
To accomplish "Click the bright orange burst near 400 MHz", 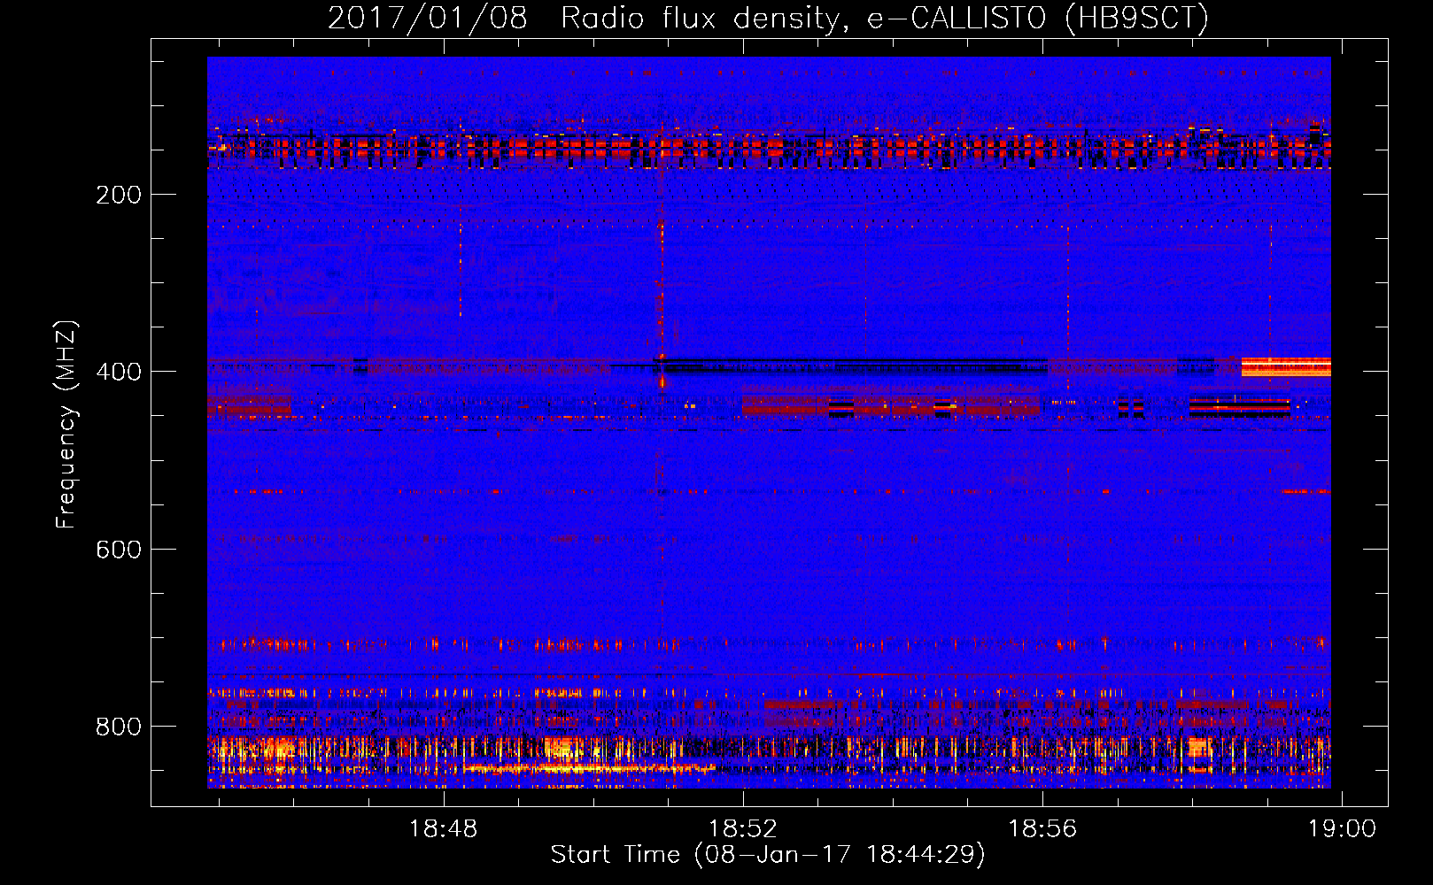I will point(1286,366).
